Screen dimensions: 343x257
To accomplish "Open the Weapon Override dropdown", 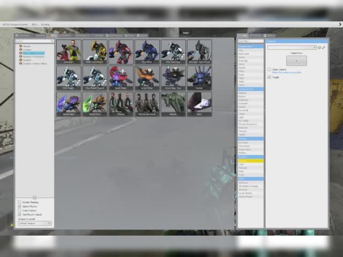I will [x=34, y=223].
